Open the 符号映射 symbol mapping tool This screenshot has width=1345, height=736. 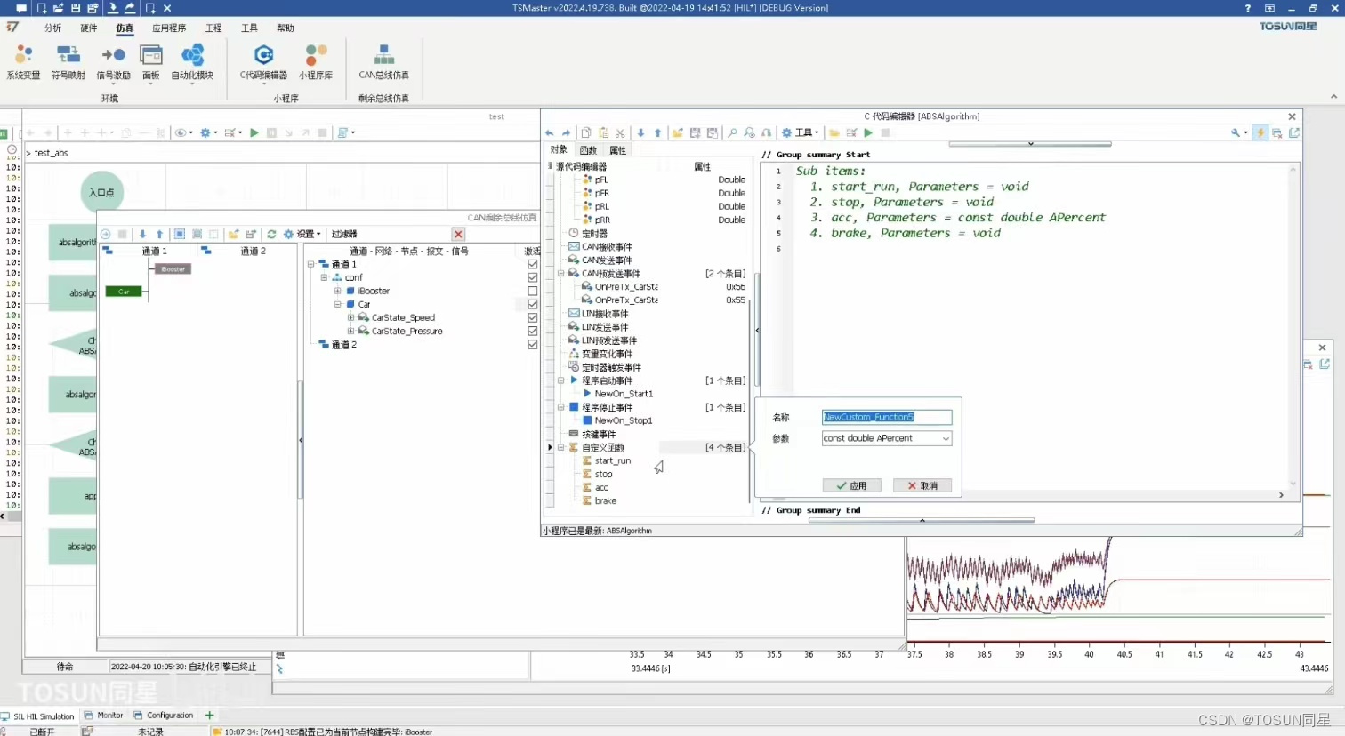pyautogui.click(x=68, y=62)
